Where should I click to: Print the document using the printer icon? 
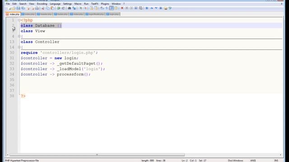point(37,8)
